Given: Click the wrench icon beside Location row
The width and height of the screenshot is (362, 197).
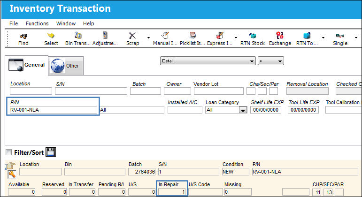Looking at the screenshot, I should click(x=12, y=174).
